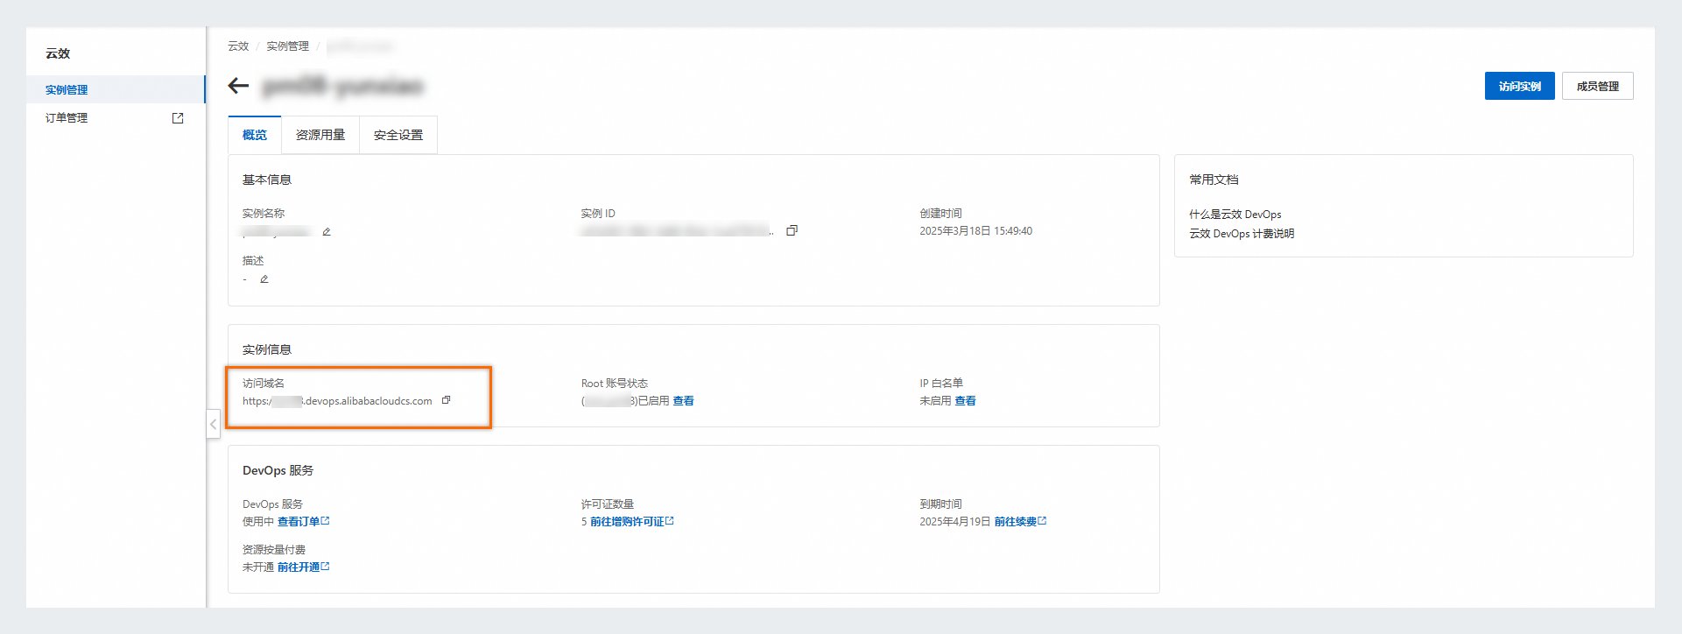Switch to the 概览 tab

[255, 135]
